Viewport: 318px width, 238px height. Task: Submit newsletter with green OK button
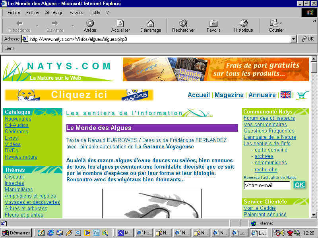299,185
